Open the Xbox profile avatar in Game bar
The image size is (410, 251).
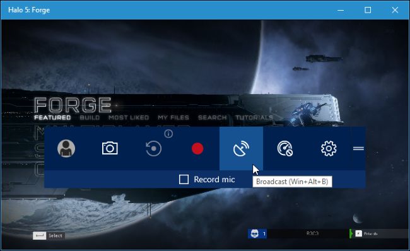coord(66,148)
